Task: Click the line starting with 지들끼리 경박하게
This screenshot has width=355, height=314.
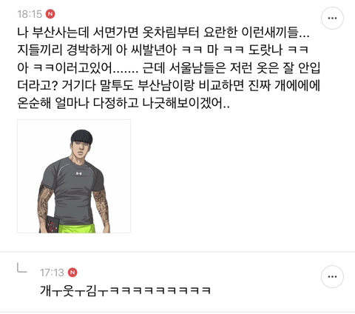Action: pos(163,50)
